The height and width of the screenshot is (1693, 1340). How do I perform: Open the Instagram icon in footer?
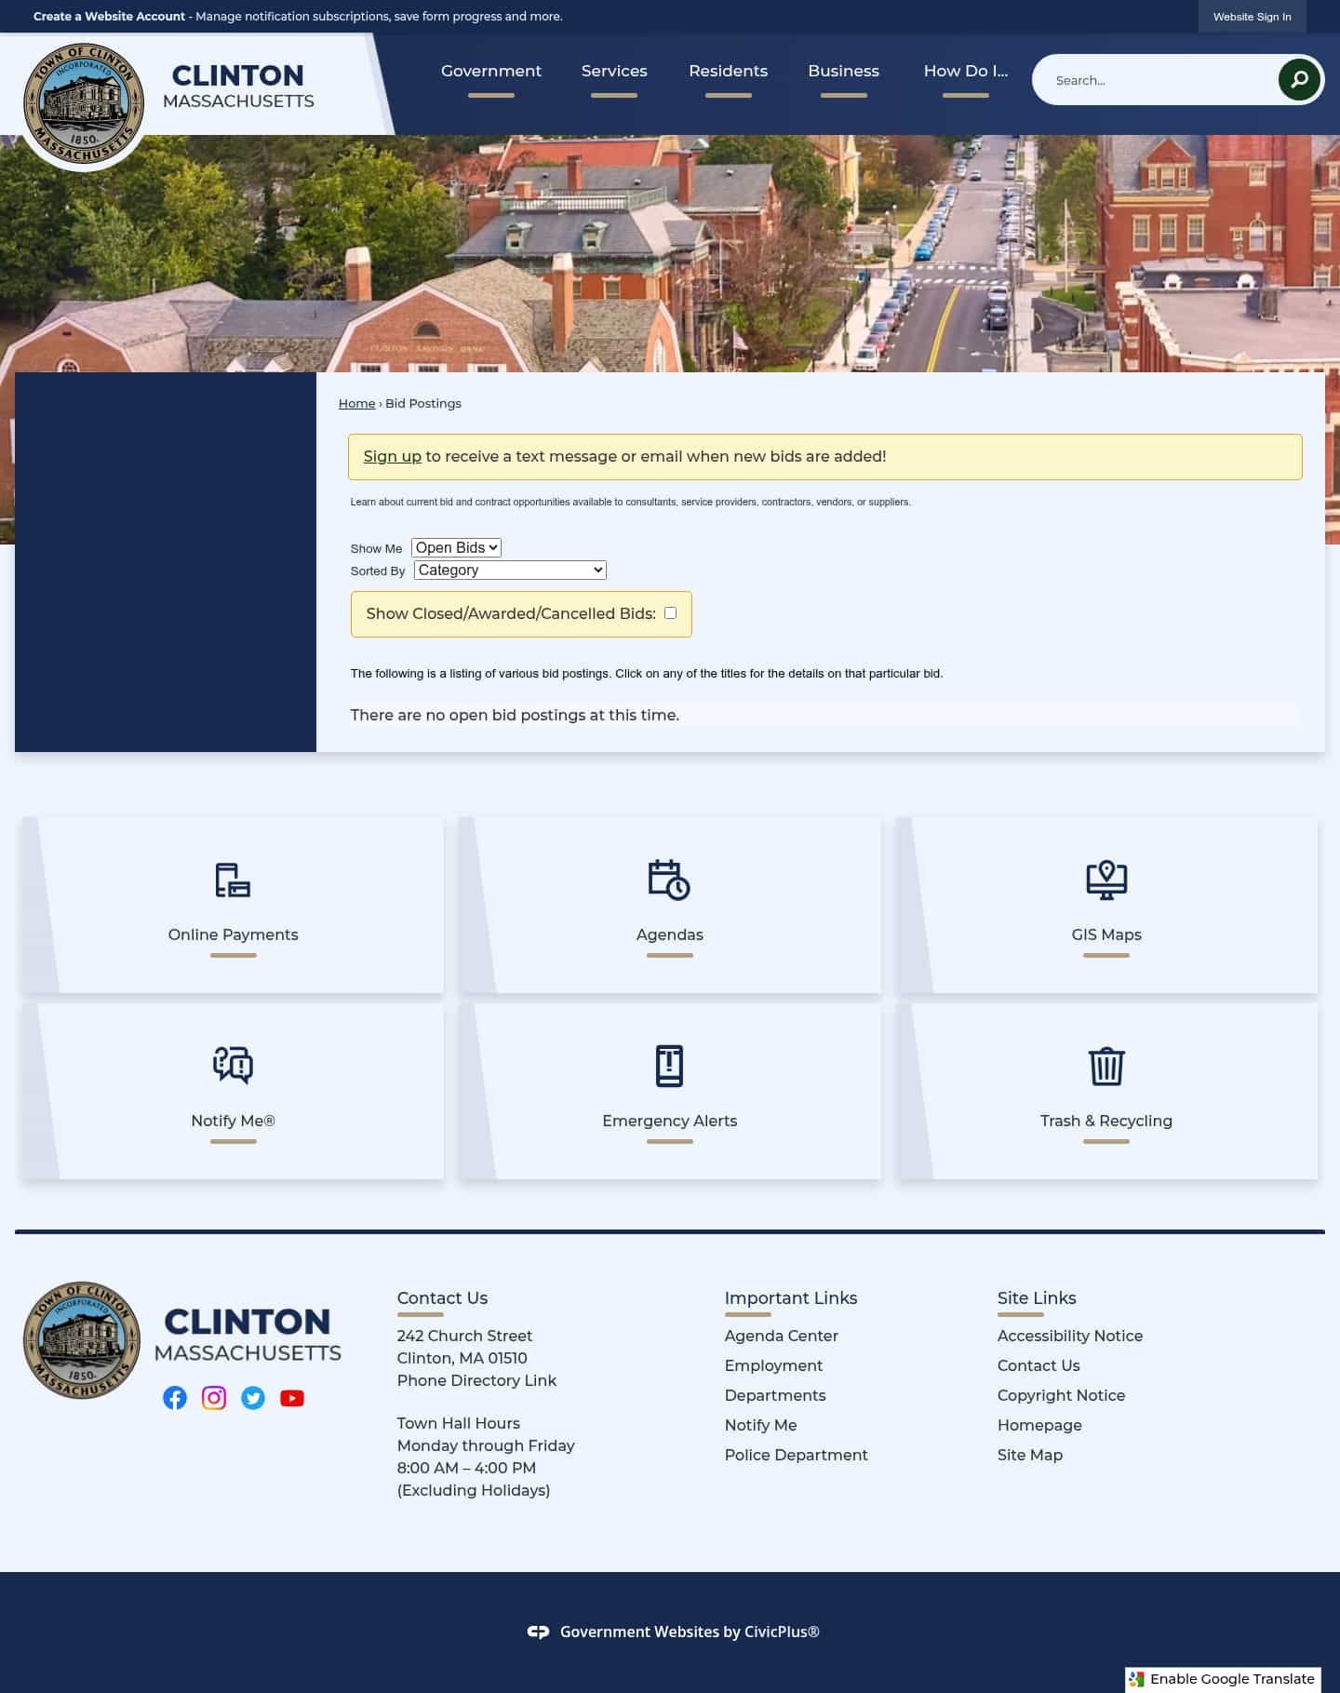click(214, 1398)
